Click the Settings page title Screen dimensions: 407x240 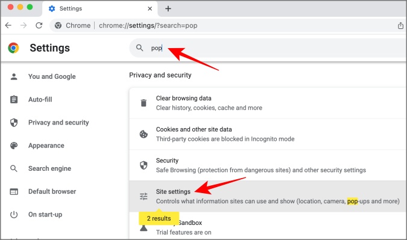(x=50, y=48)
